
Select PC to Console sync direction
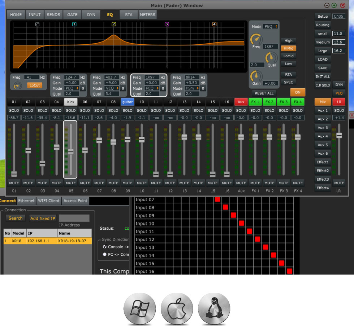click(x=105, y=254)
